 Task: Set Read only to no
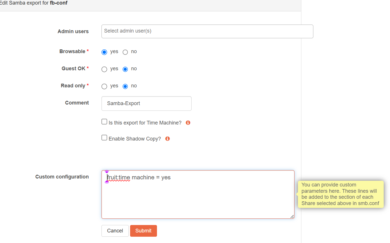tap(125, 86)
